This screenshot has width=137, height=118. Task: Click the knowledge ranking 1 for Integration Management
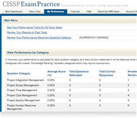128,80
